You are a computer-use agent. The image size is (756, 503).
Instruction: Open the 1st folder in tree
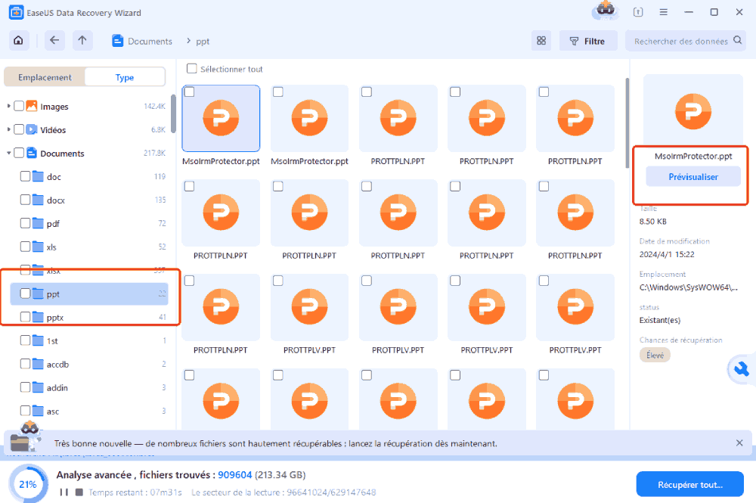tap(89, 340)
